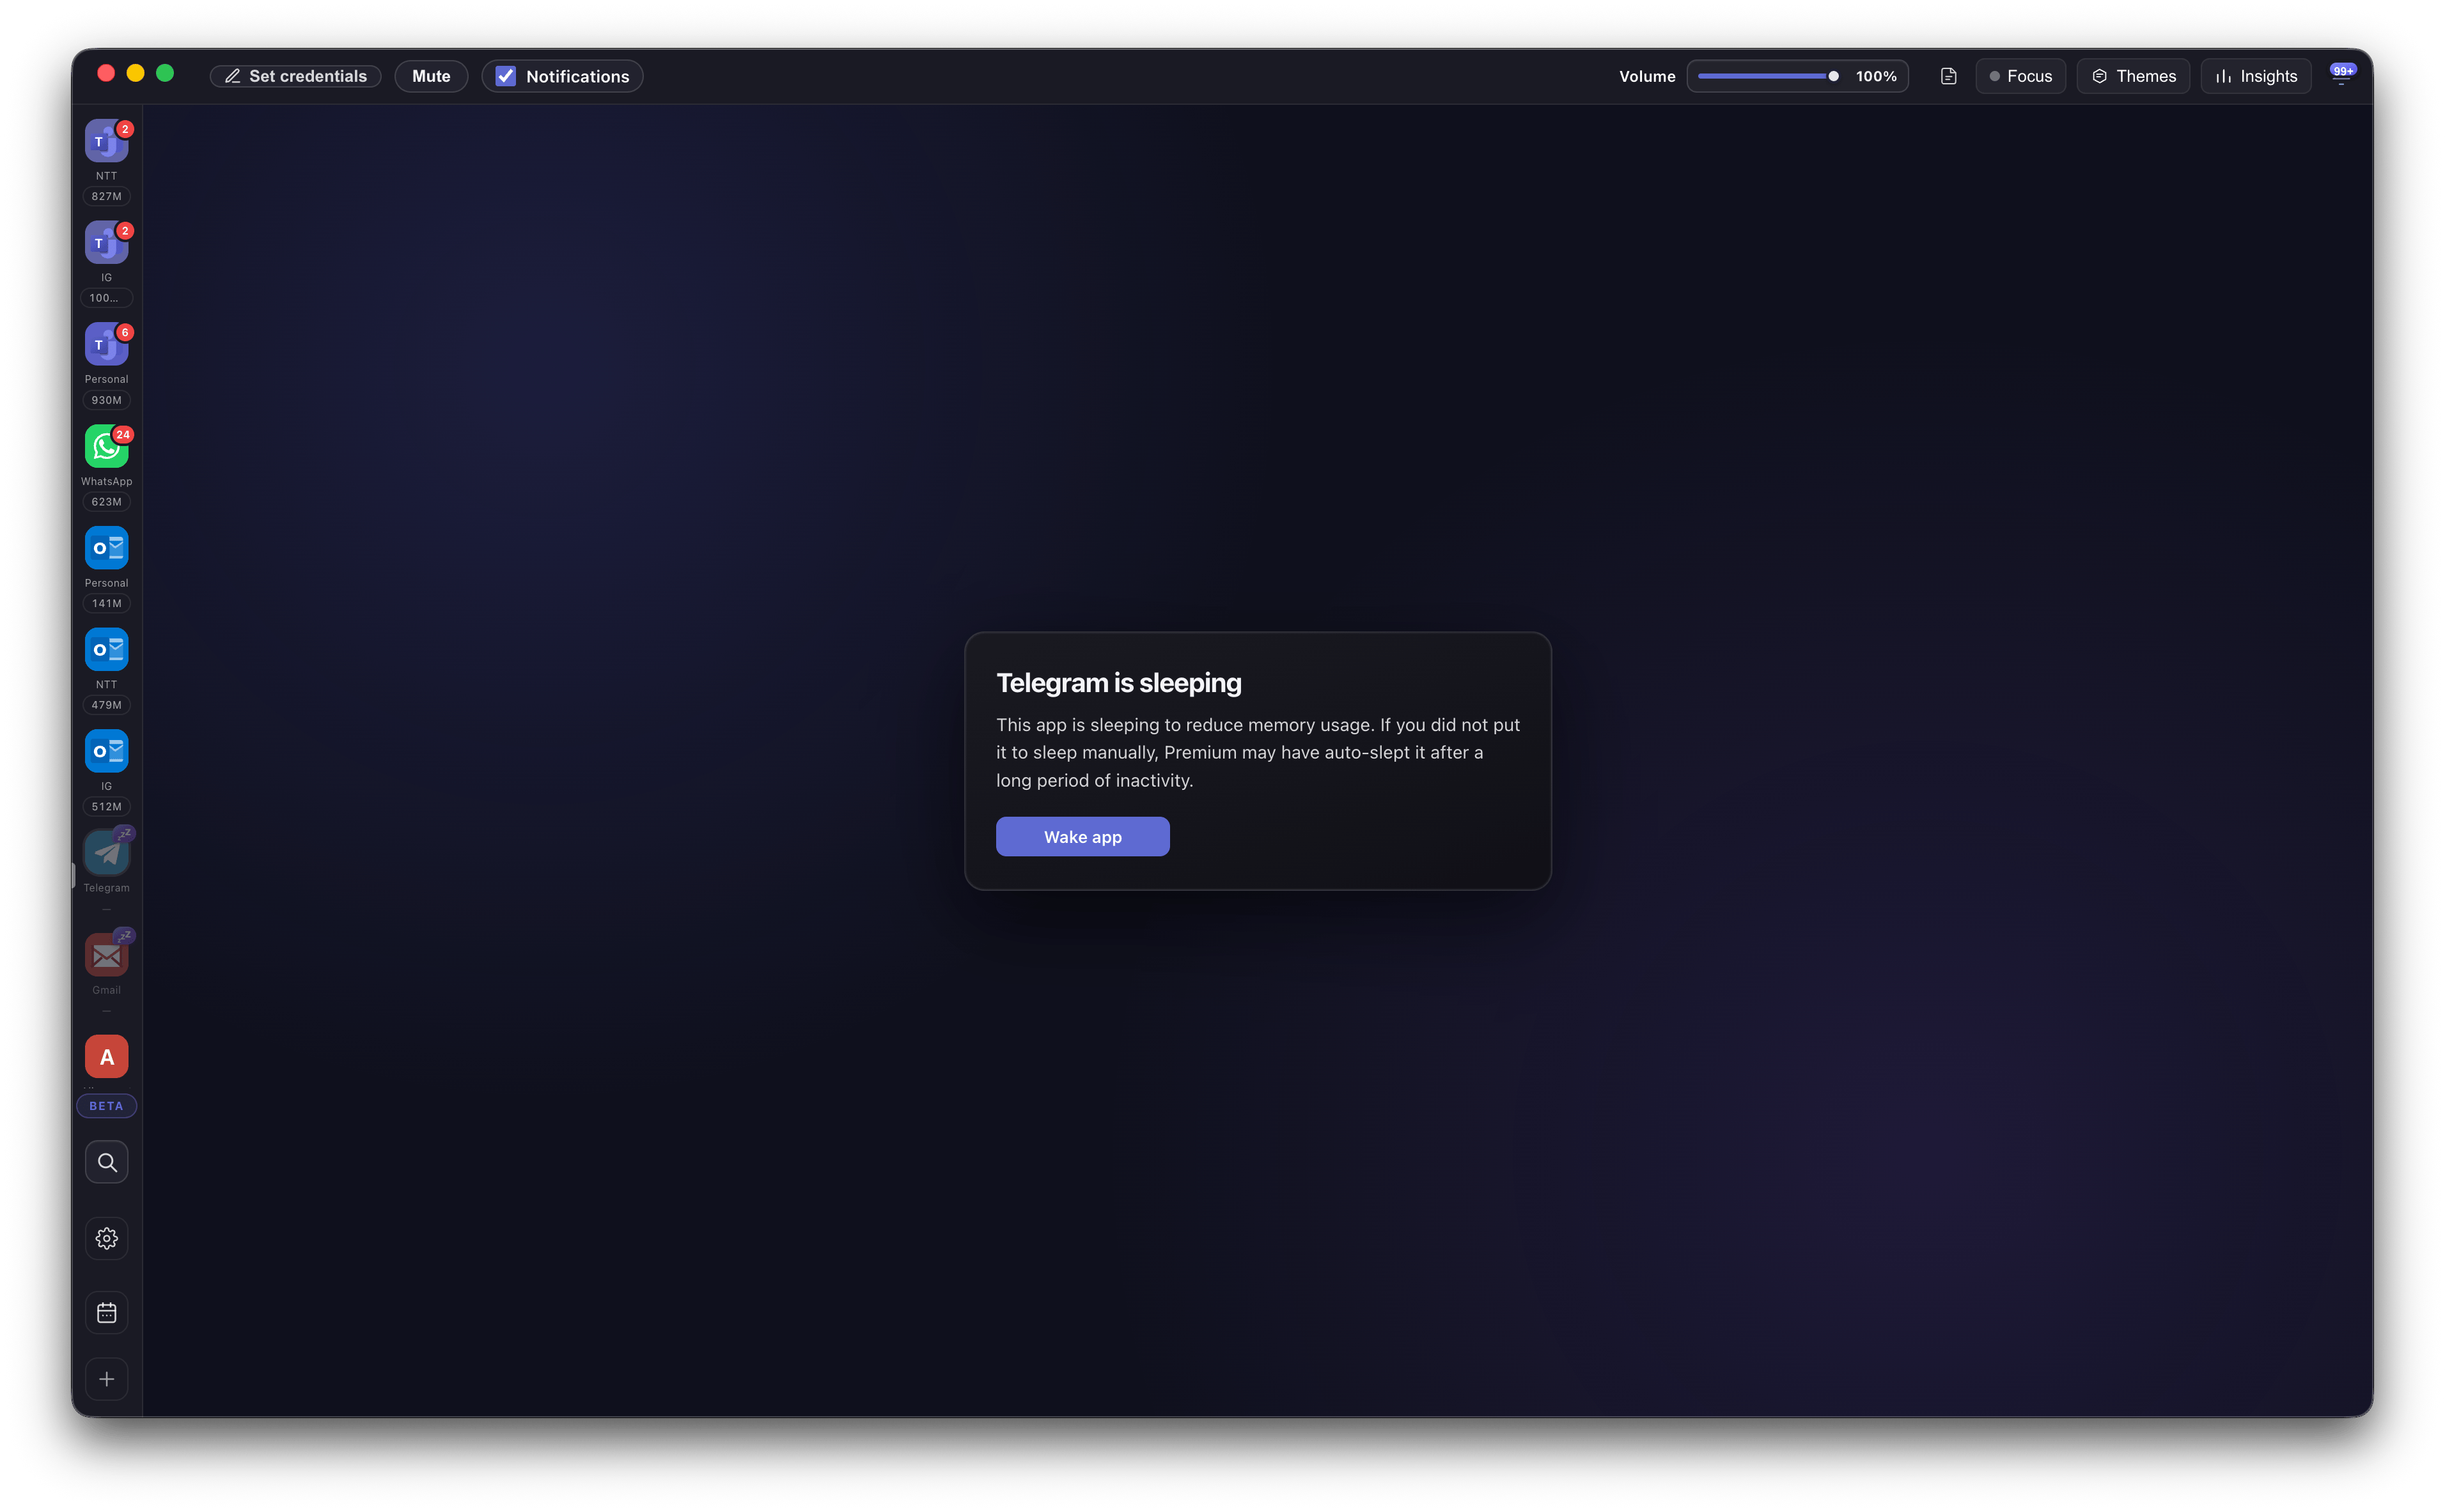Screen dimensions: 2445x1512
Task: Open the Personal Teams app in sidebar
Action: click(106, 344)
